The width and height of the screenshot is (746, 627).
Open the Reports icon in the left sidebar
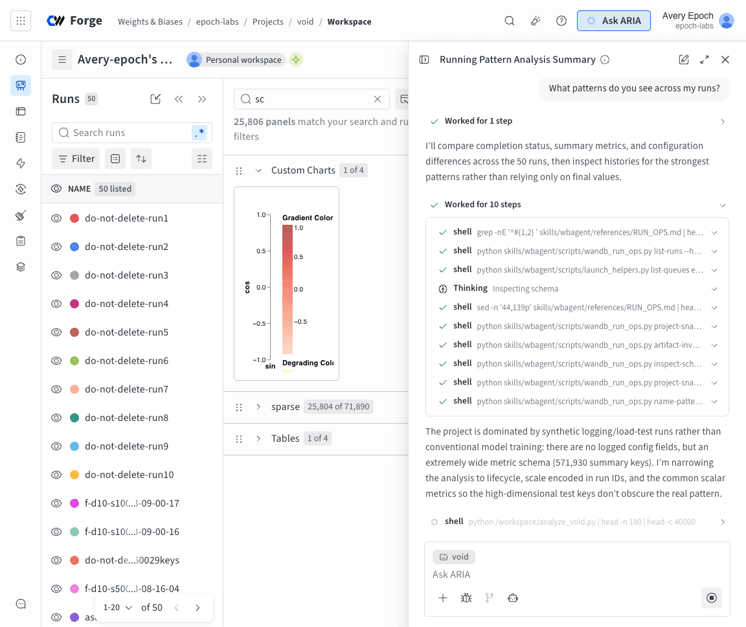click(x=21, y=137)
